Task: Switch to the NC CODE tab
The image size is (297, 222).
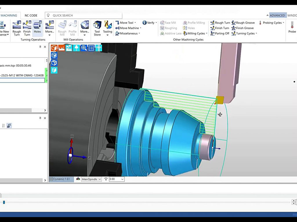Action: click(31, 16)
